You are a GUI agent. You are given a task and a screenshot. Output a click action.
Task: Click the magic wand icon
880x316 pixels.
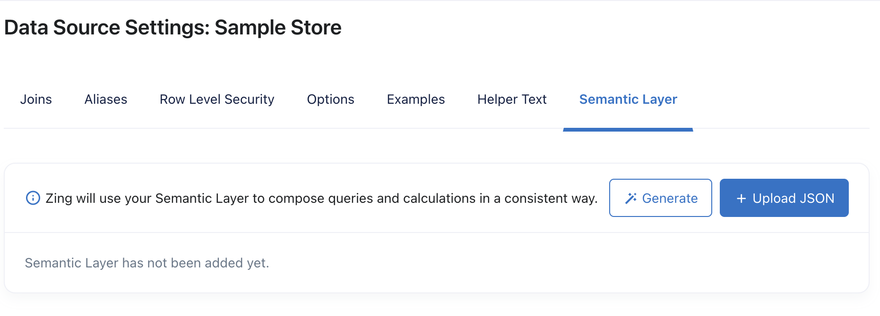[631, 198]
